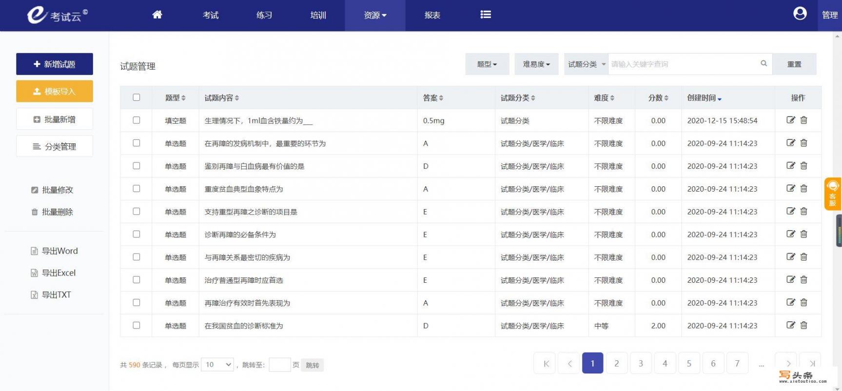Sort table by 分数 column
The width and height of the screenshot is (842, 391).
click(x=658, y=98)
